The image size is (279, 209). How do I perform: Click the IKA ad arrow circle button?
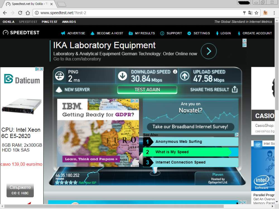pyautogui.click(x=208, y=51)
